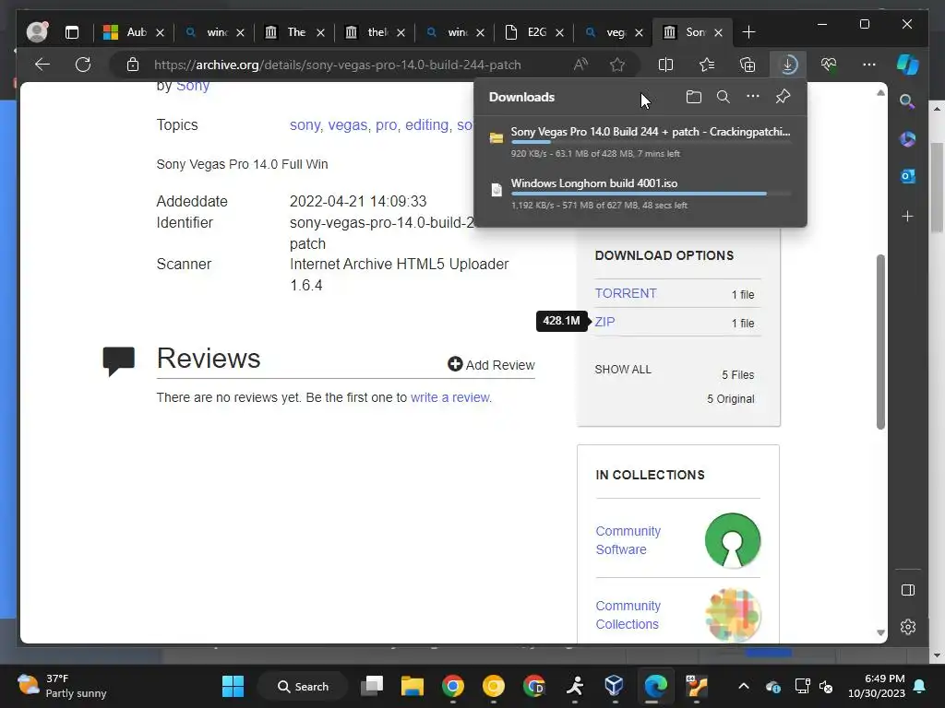Reload the page with refresh icon
Image resolution: width=945 pixels, height=708 pixels.
point(83,65)
